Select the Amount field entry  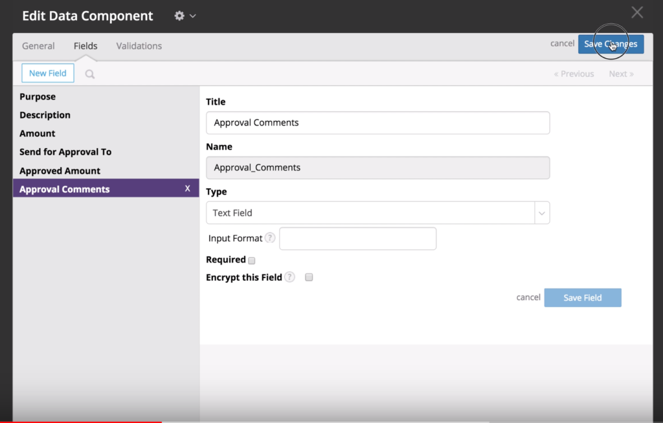pyautogui.click(x=37, y=133)
